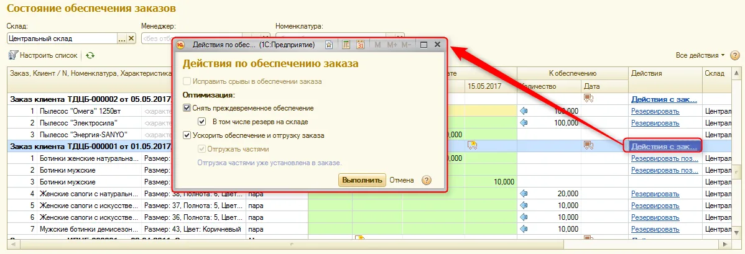Uncheck Ускорить обеспечение и отгрузку заказа
The image size is (745, 254).
click(187, 135)
